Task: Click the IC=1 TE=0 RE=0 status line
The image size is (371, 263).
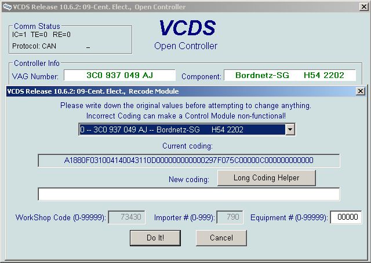Action: coord(41,35)
